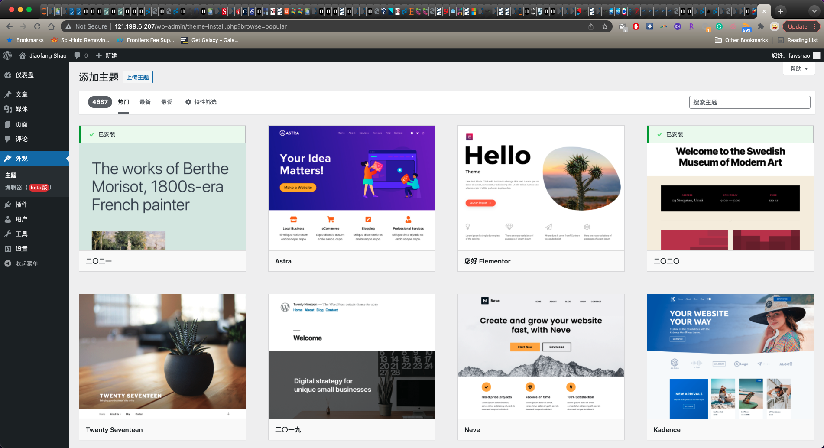Image resolution: width=824 pixels, height=448 pixels.
Task: Expand the 帮助 (Help) panel
Action: point(798,68)
